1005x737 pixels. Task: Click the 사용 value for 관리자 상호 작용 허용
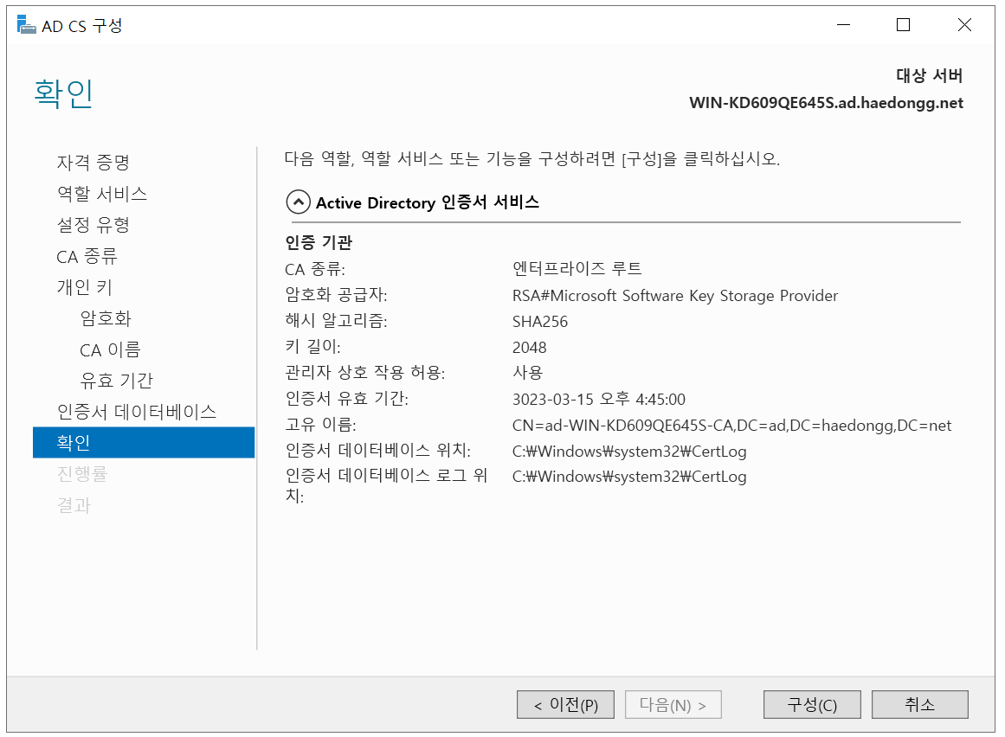click(527, 373)
